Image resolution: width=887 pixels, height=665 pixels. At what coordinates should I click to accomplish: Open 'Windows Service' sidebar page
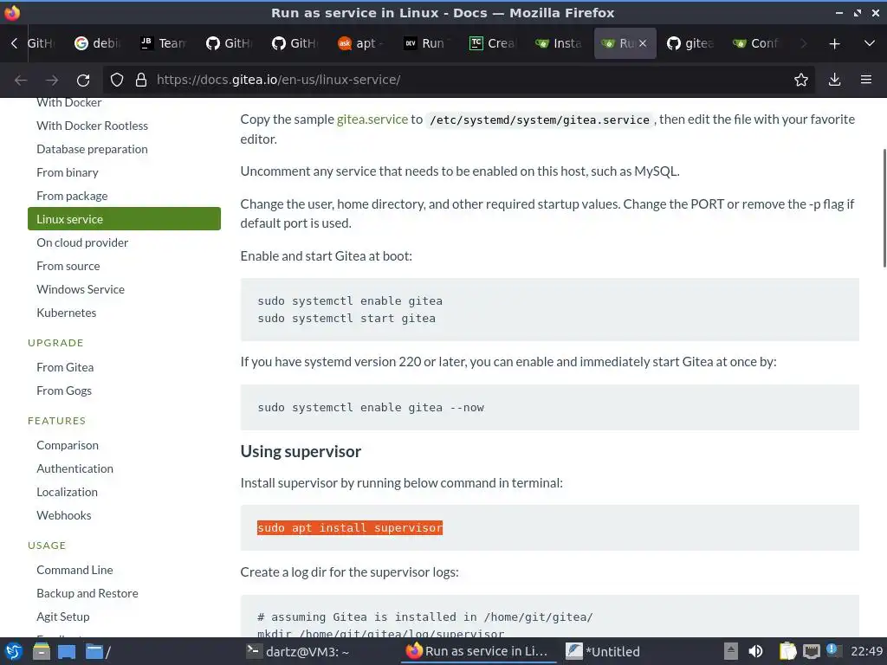coord(81,289)
